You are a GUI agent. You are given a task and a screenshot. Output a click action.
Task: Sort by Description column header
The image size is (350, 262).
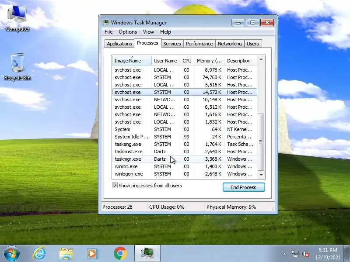point(241,61)
